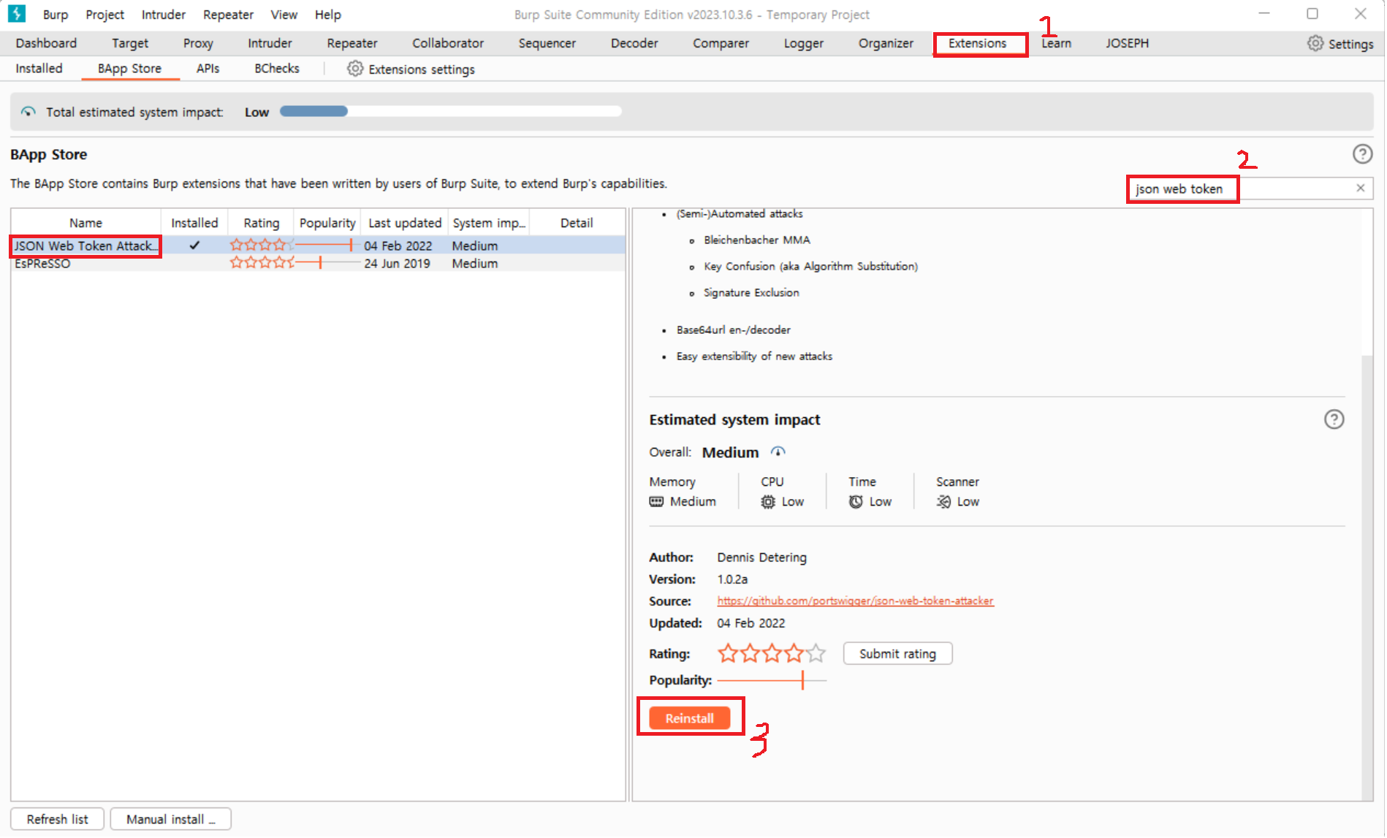
Task: Open the Estimated system impact help icon
Action: pyautogui.click(x=1334, y=419)
